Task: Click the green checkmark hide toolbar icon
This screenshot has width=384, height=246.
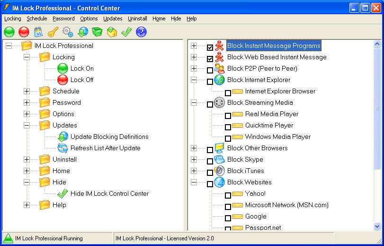Action: click(126, 32)
